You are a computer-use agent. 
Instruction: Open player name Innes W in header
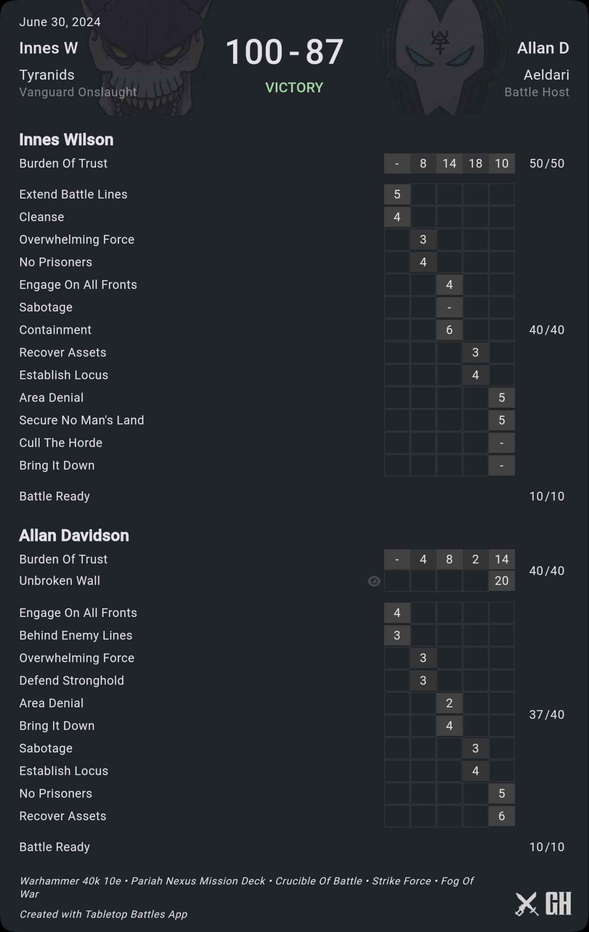point(48,48)
